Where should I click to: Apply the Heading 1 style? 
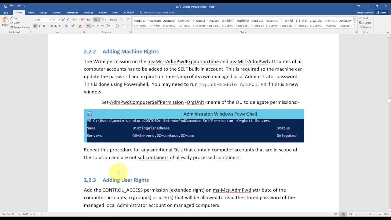(x=228, y=23)
